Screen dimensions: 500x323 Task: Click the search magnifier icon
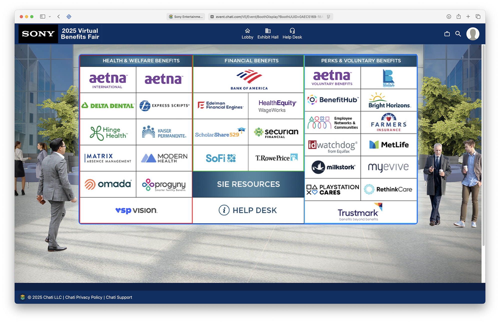458,34
